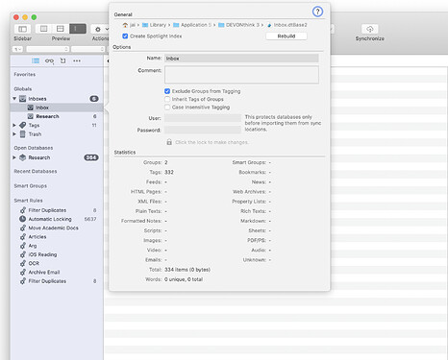Click the Research database icon
Screen dimensions: 448x360
click(22, 157)
